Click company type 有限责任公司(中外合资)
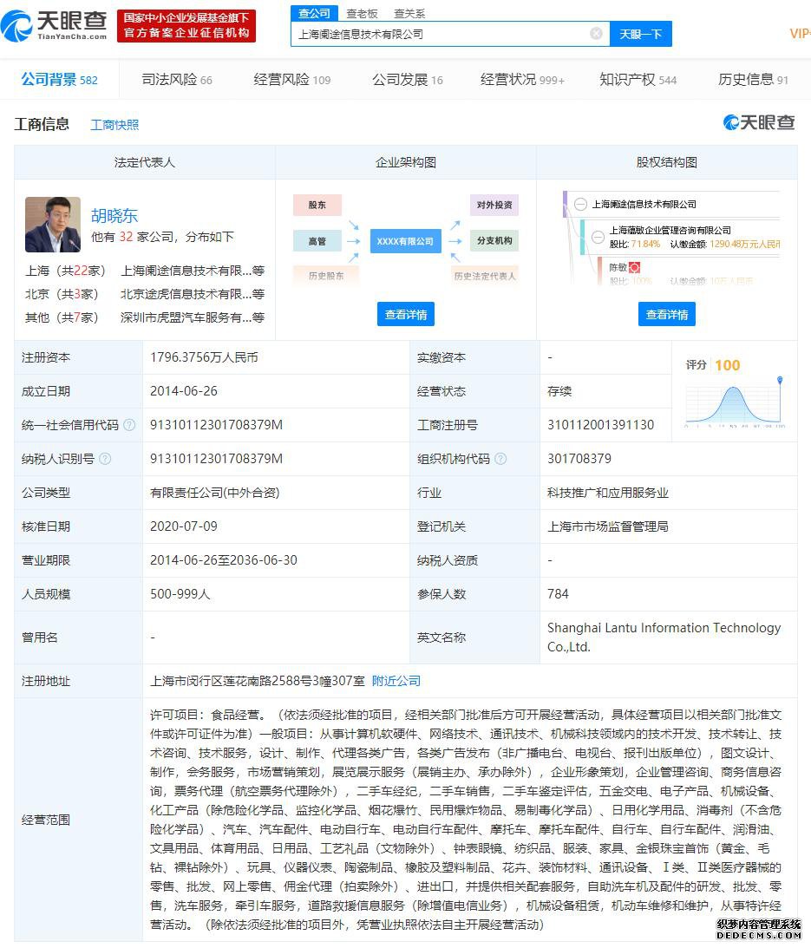Viewport: 811px width, 948px height. click(x=215, y=493)
